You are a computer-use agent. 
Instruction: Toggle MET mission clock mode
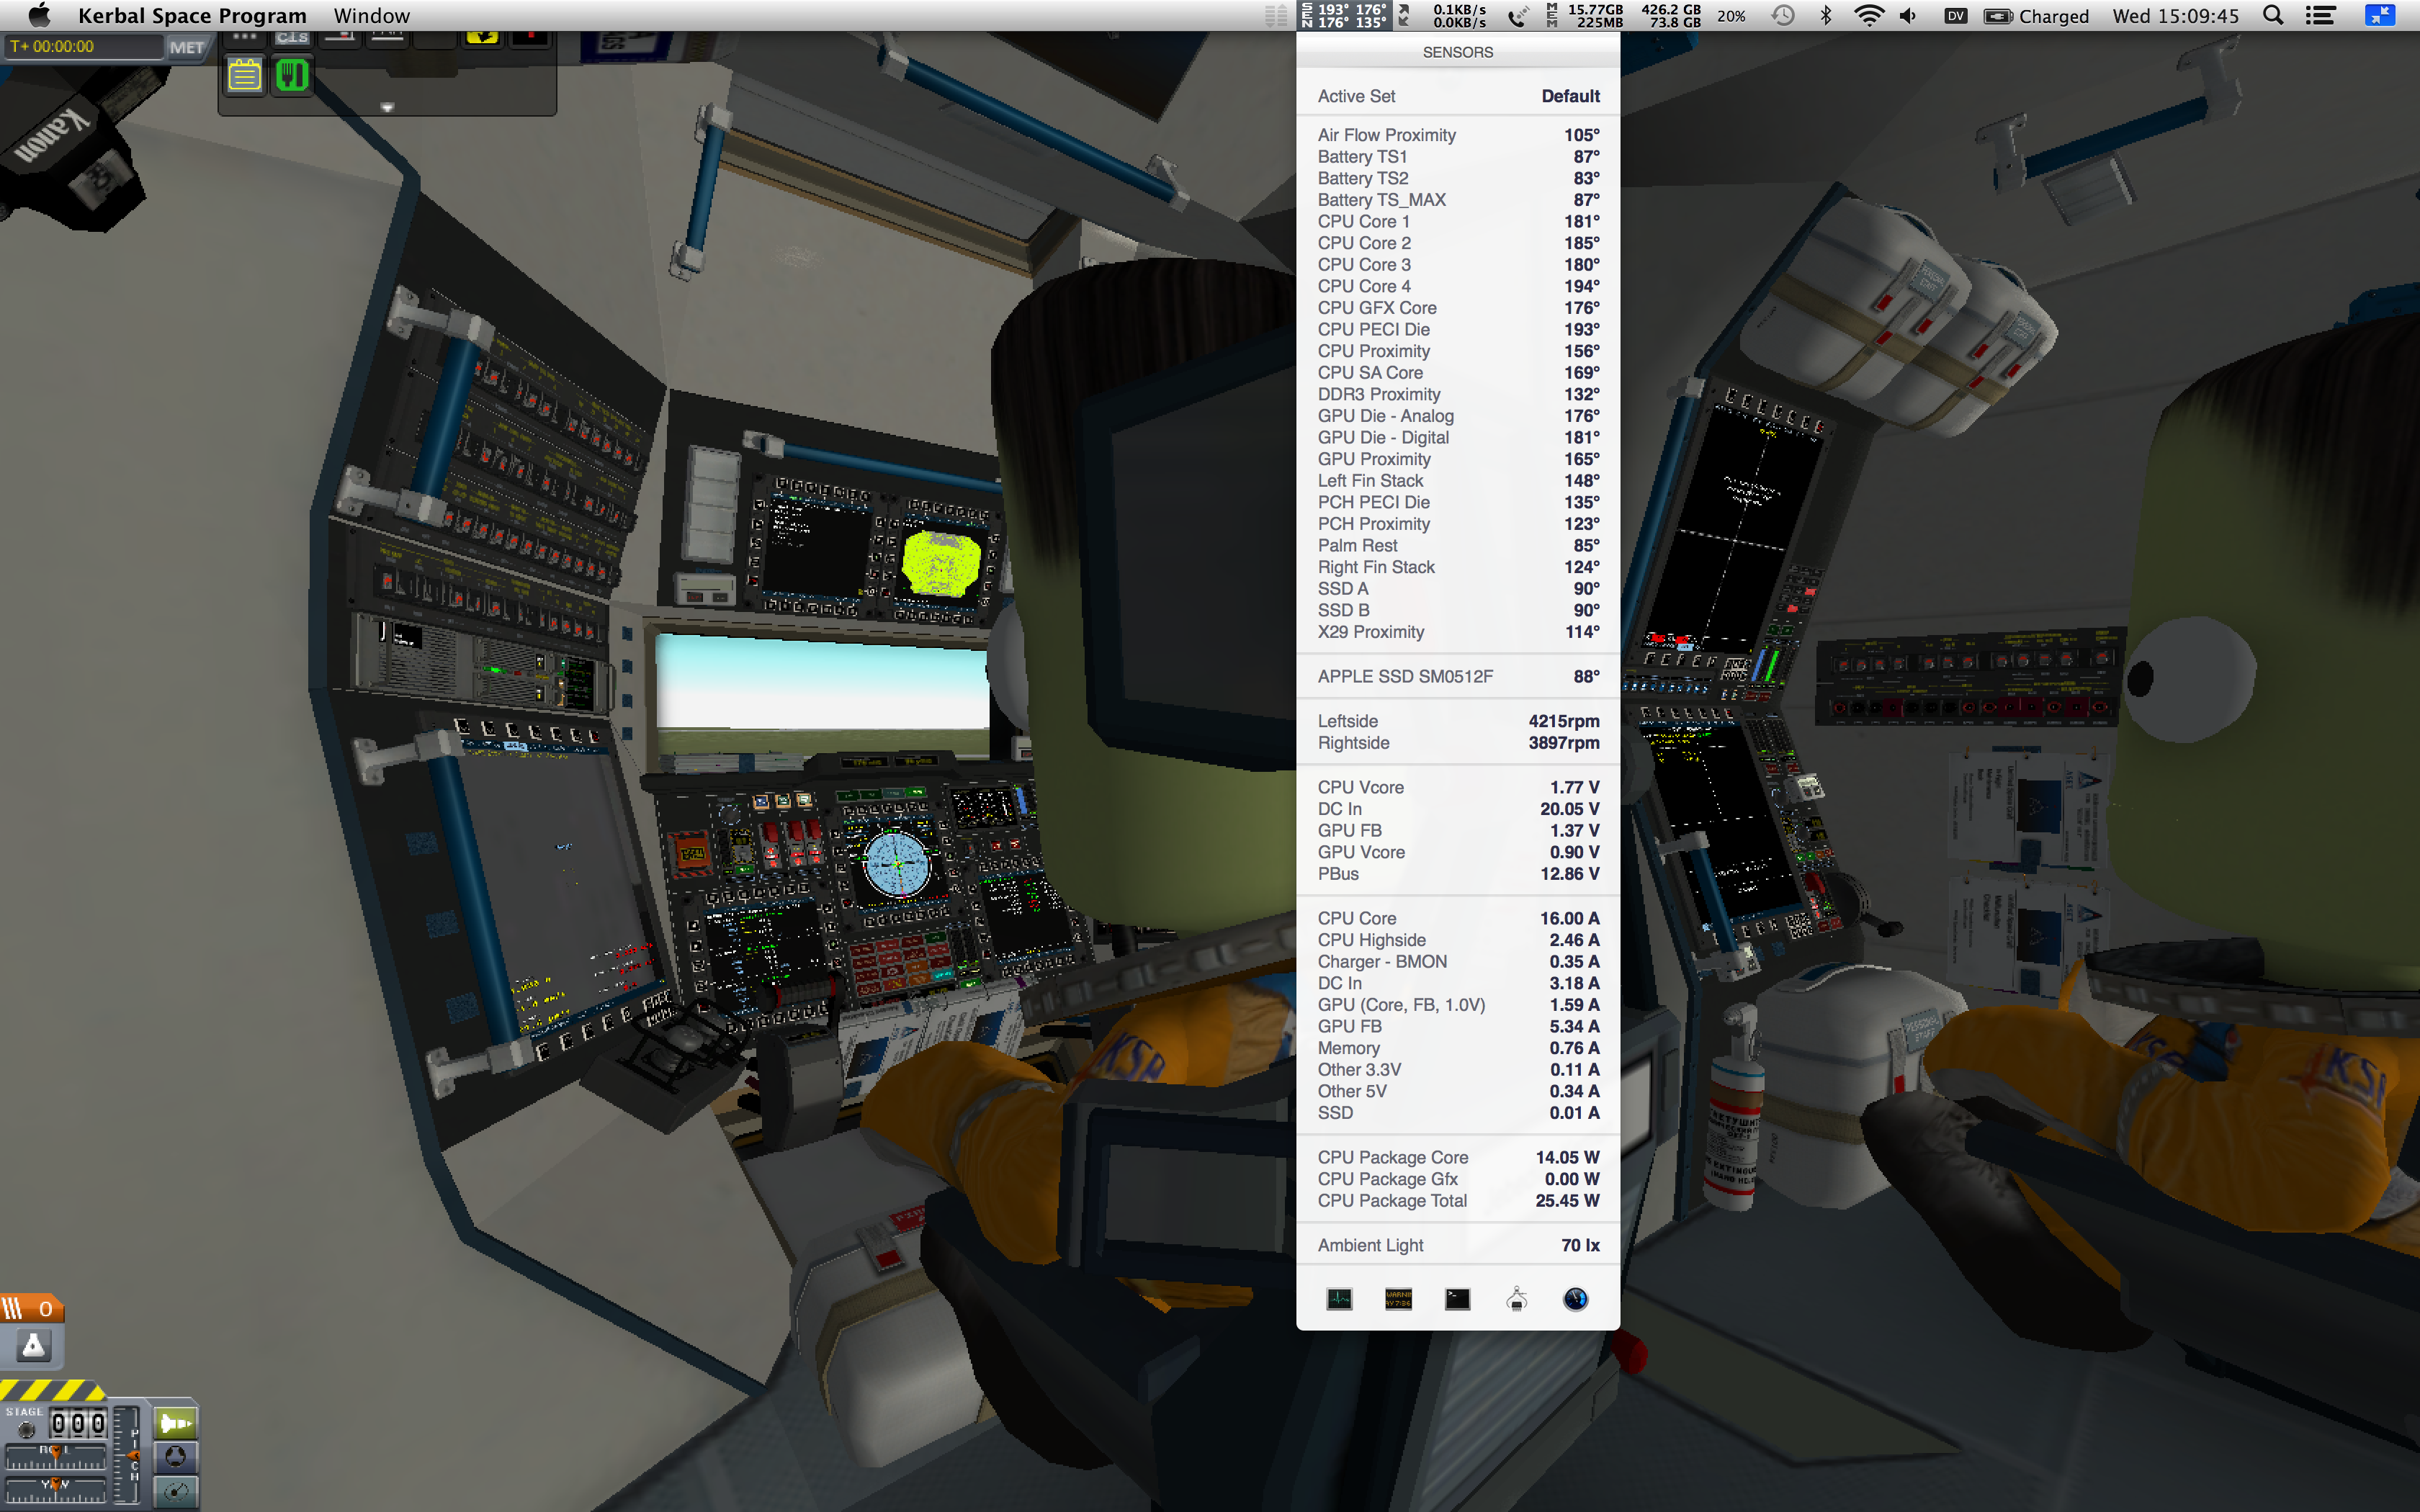click(x=186, y=47)
